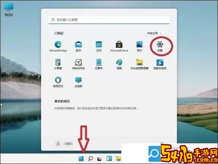Viewport: 218px width, 164px height.
Task: Open the Calculator (计算器) app
Action: pyautogui.click(x=58, y=64)
